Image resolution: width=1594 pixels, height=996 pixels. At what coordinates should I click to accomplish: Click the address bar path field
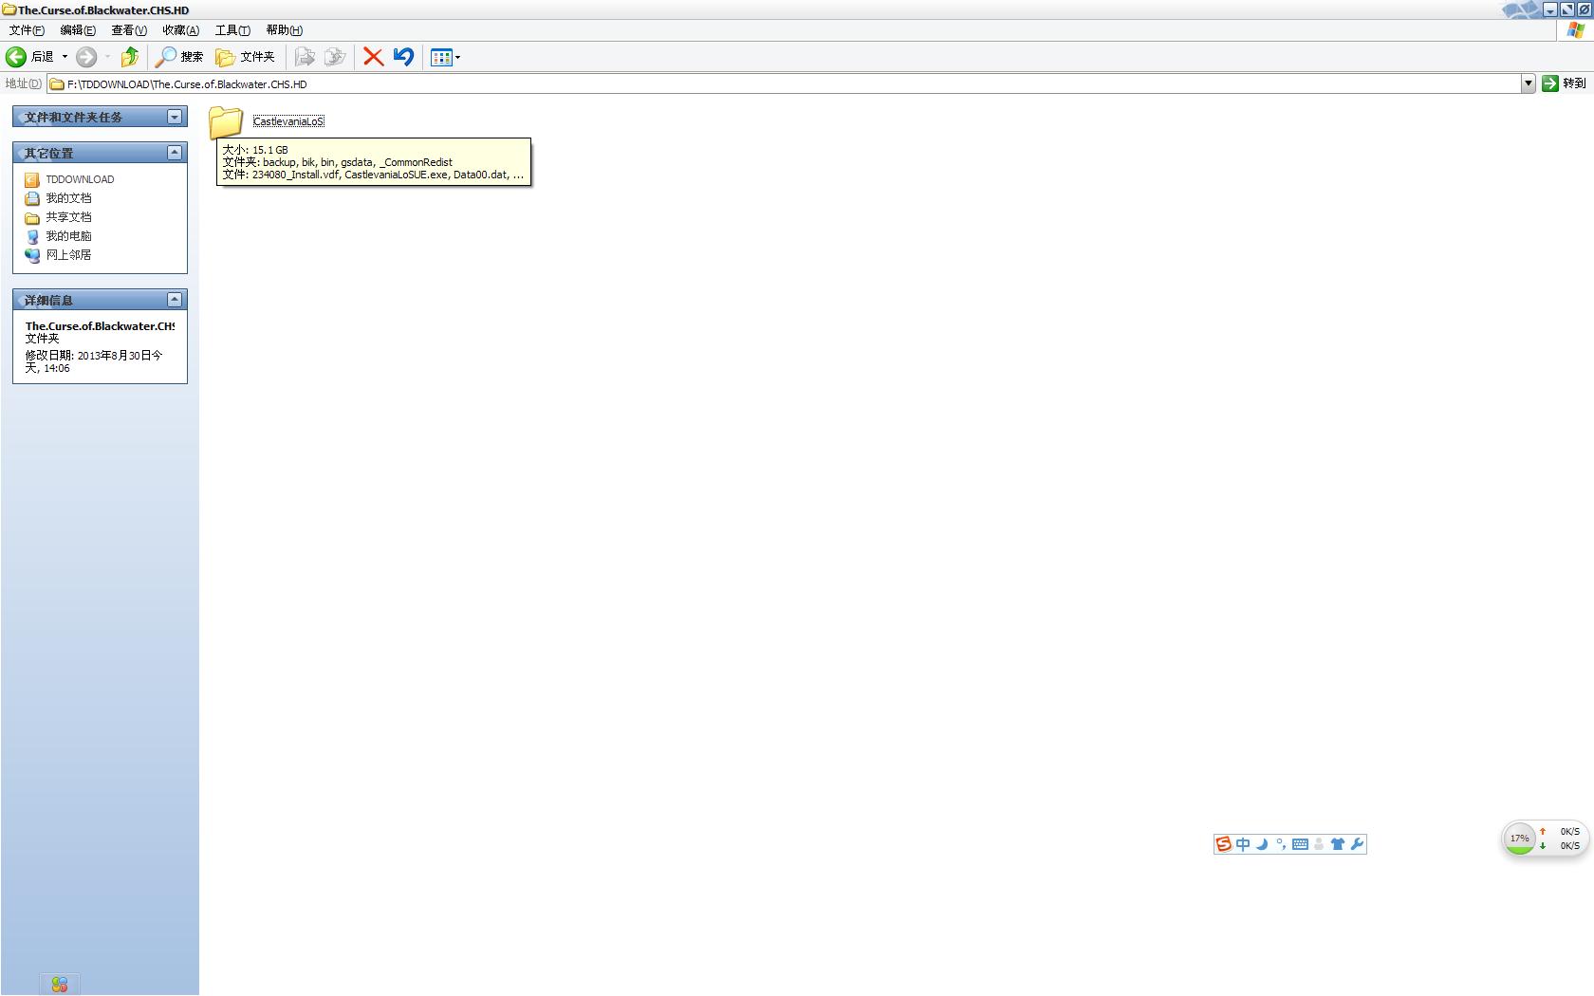[x=784, y=83]
